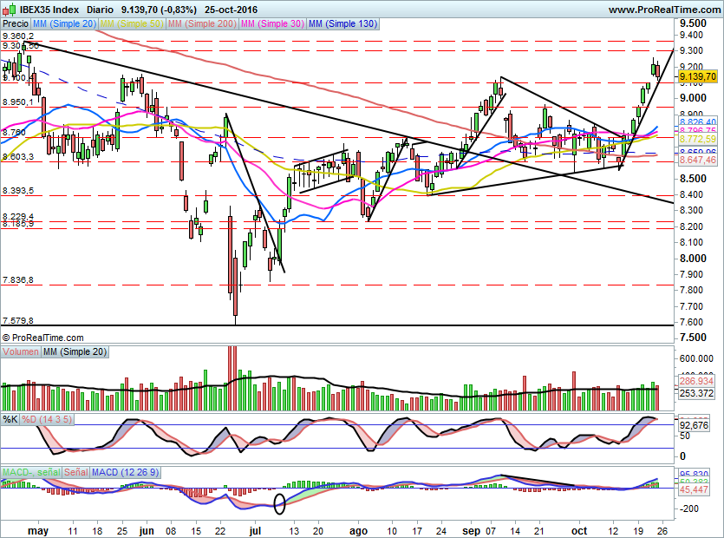This screenshot has width=724, height=538.
Task: Select the oct label on the time axis
Action: tap(579, 530)
